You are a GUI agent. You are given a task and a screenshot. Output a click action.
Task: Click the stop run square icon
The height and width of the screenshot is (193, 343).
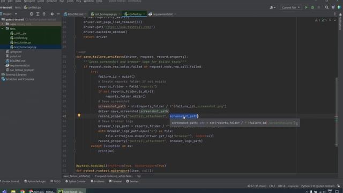[x=319, y=8]
